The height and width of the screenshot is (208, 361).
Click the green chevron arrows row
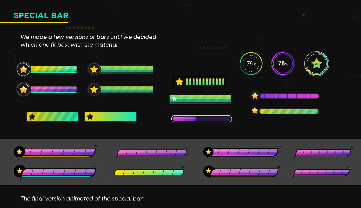tap(214, 48)
